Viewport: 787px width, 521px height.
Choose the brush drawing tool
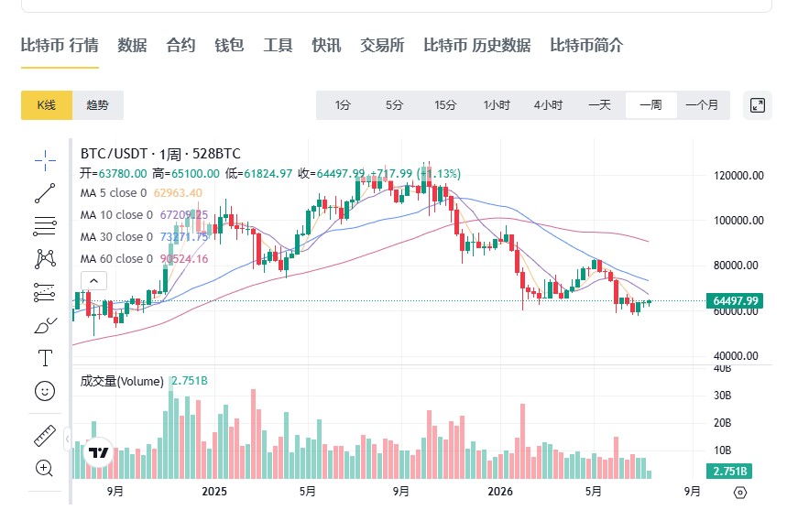tap(45, 325)
